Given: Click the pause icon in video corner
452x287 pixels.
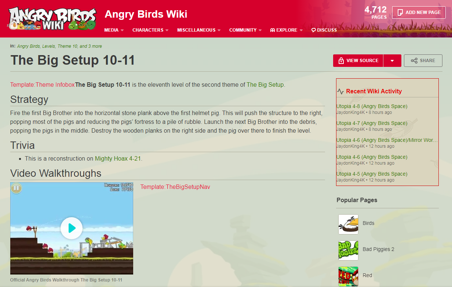Looking at the screenshot, I should pyautogui.click(x=16, y=188).
